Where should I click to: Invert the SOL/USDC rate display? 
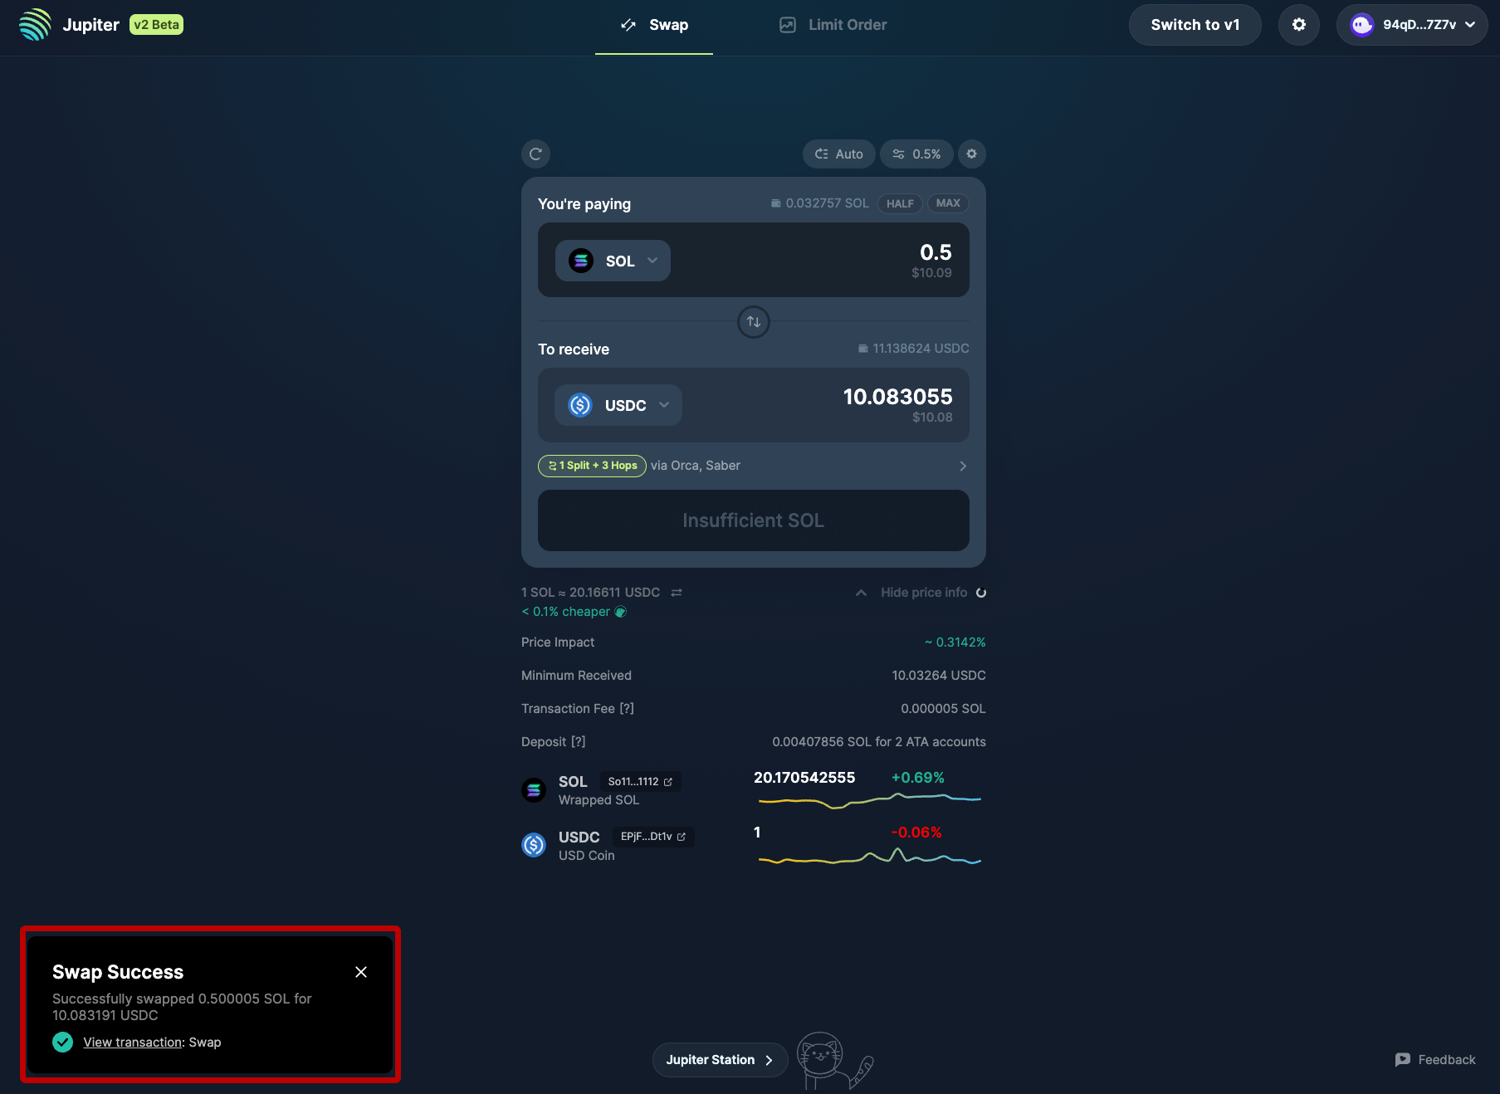(677, 593)
